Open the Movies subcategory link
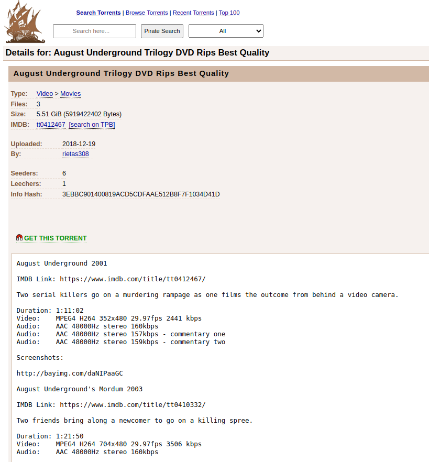This screenshot has width=429, height=462. pos(70,94)
